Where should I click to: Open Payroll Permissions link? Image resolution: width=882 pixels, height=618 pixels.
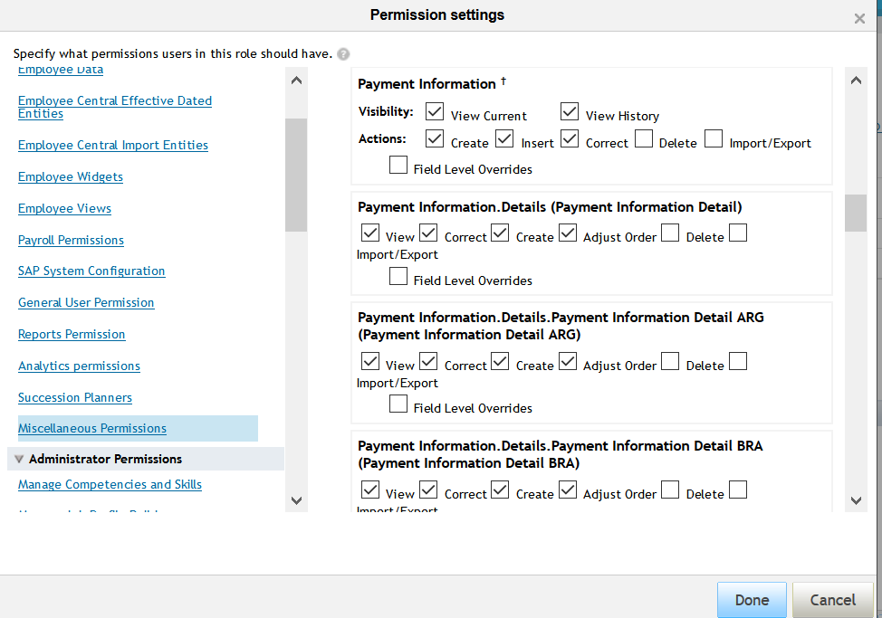[x=71, y=240]
